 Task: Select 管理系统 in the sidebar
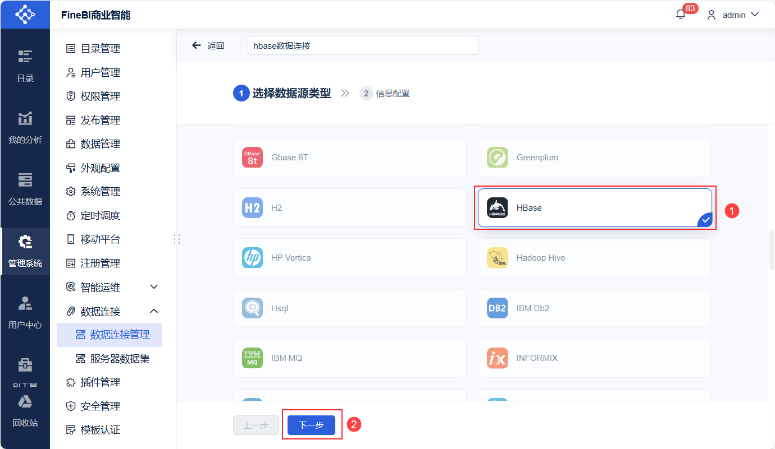pos(25,251)
